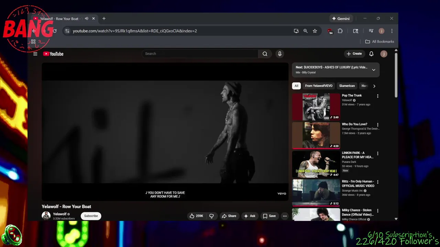The height and width of the screenshot is (247, 440).
Task: Mute the tab via speaker icon
Action: coord(87,19)
